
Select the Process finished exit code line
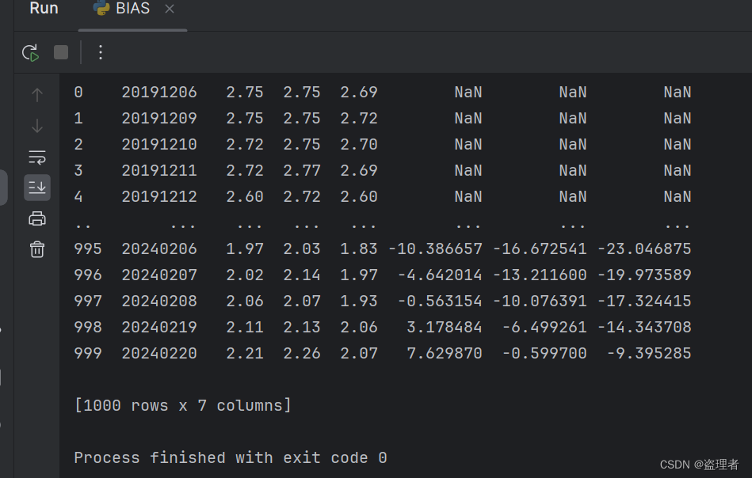coord(228,457)
